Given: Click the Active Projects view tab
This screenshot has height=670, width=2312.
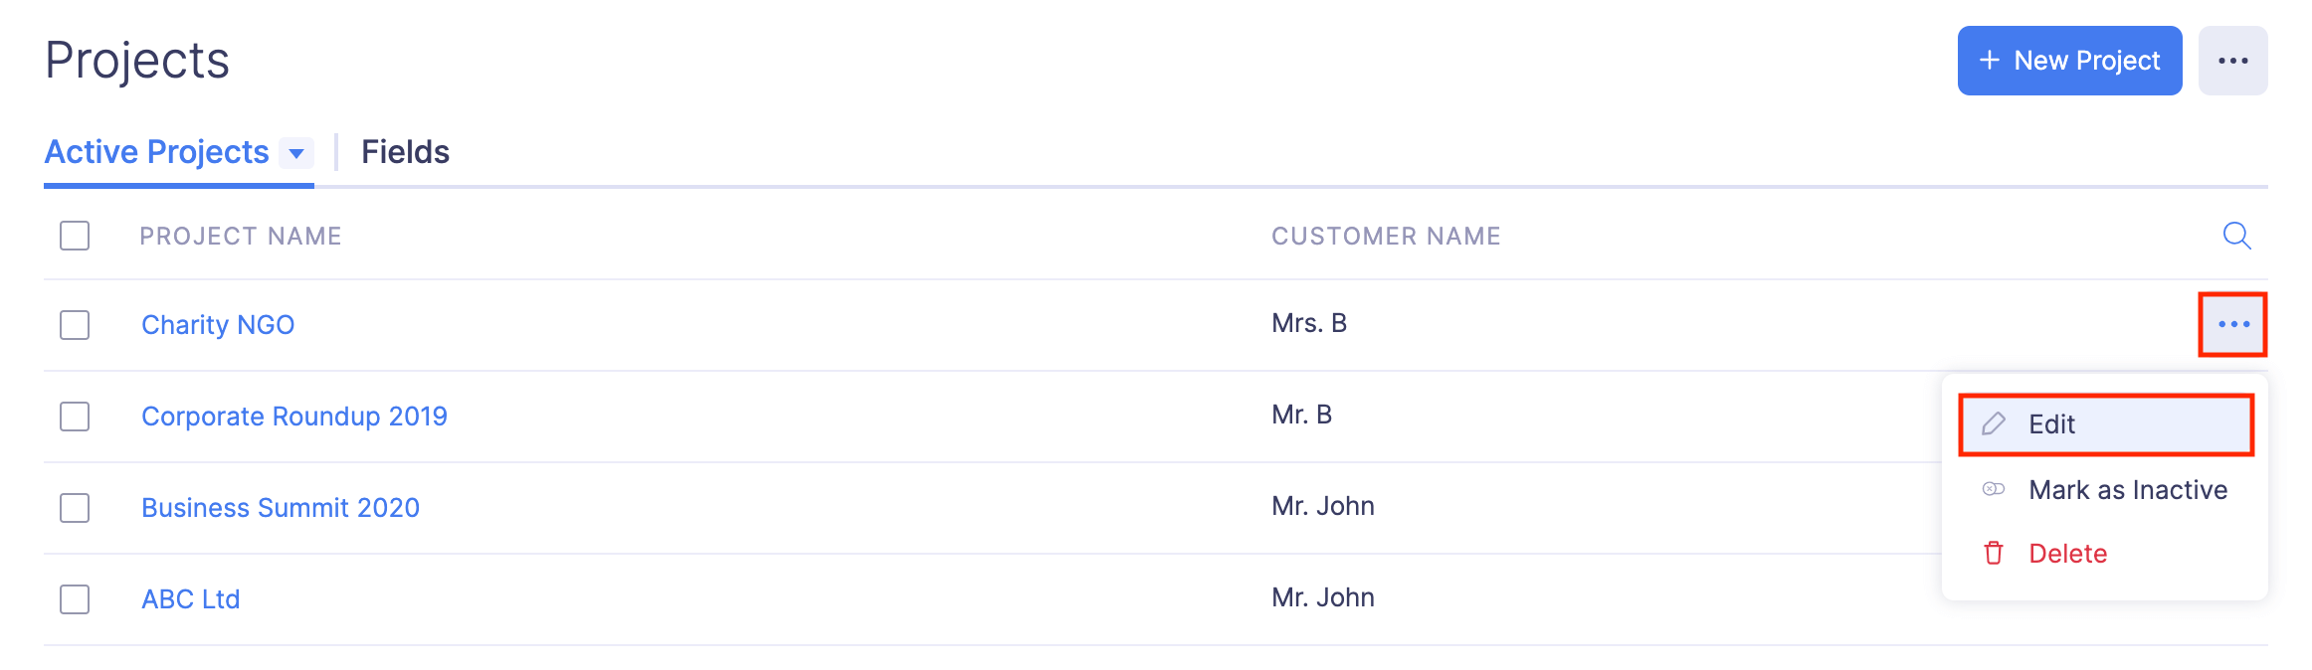Looking at the screenshot, I should coord(157,152).
